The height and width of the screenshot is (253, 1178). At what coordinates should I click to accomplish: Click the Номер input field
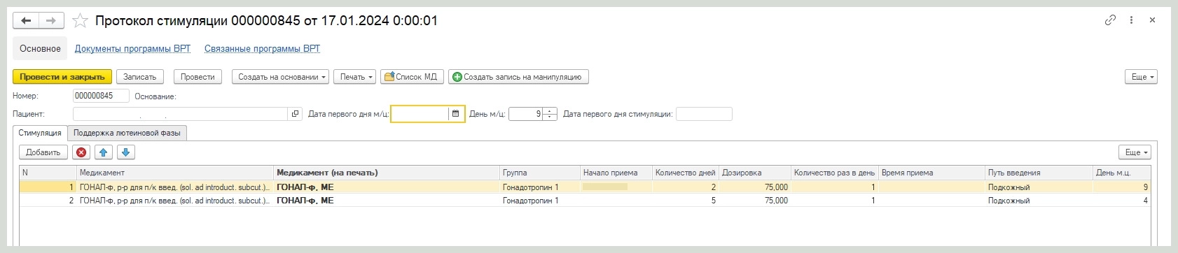pos(101,96)
